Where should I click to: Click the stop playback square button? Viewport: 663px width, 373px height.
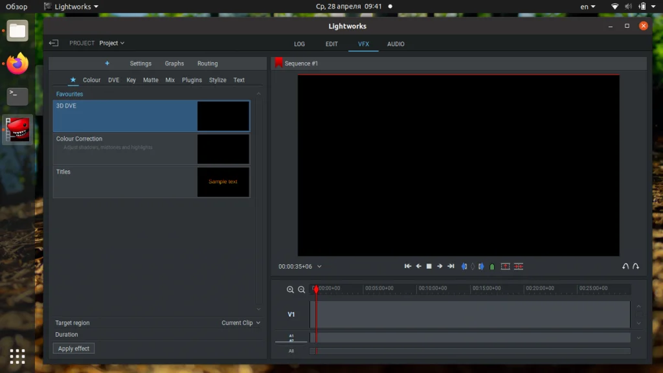pyautogui.click(x=429, y=266)
